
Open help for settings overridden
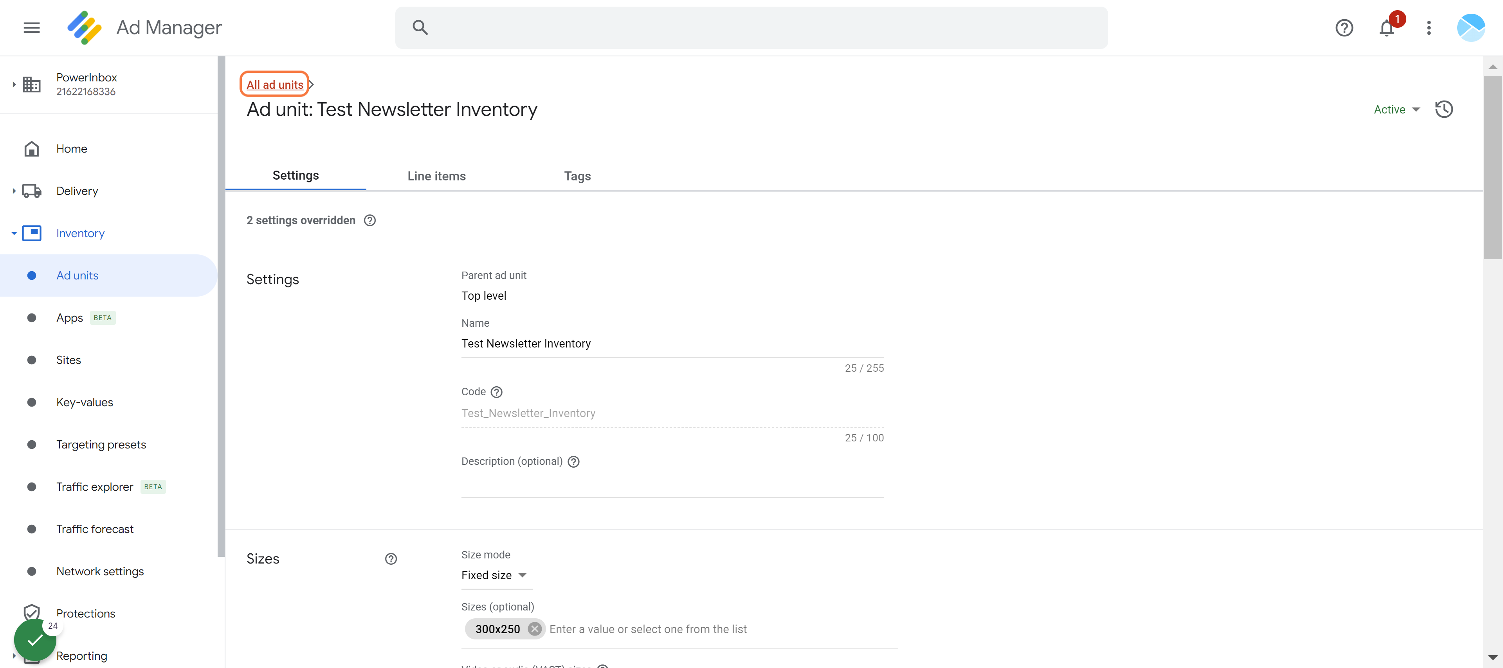(369, 220)
